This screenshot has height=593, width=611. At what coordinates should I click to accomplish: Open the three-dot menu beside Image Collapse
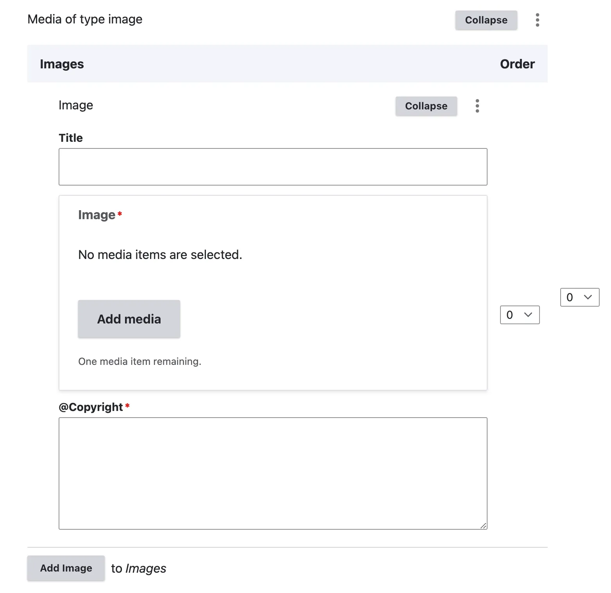(x=477, y=106)
